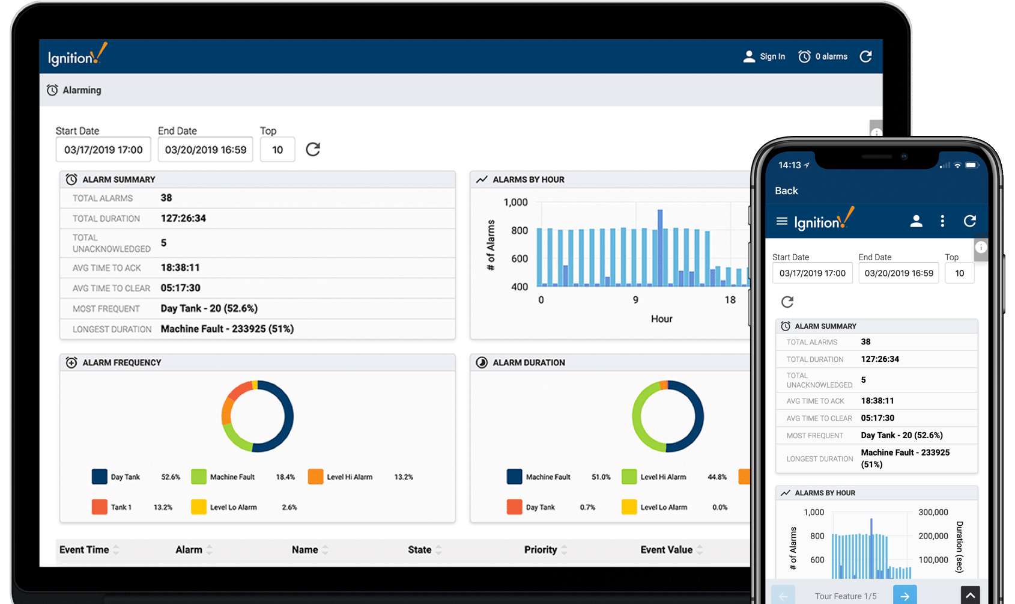Tap the mobile user profile icon
1015x604 pixels.
pos(916,221)
